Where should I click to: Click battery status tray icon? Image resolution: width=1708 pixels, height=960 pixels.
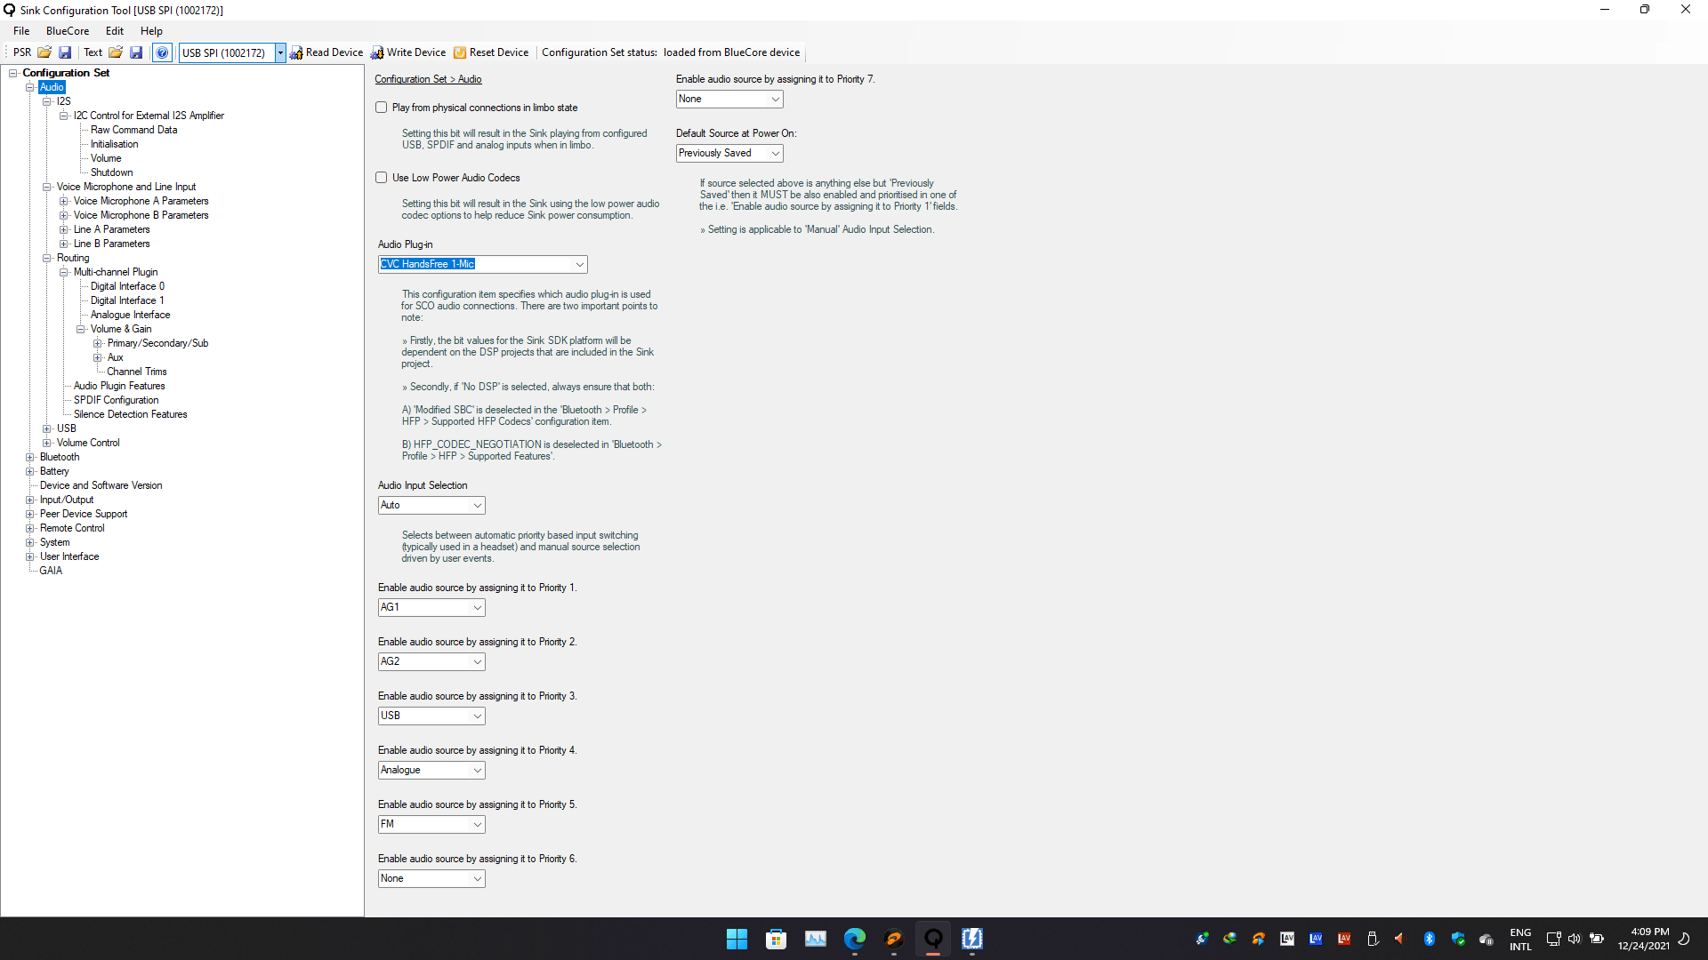click(1597, 939)
